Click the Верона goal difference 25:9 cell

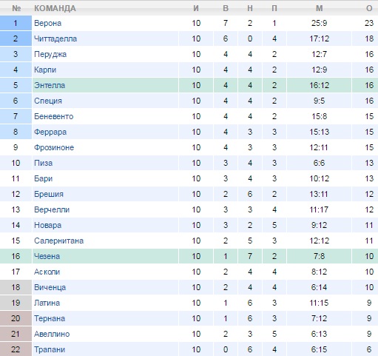[x=320, y=23]
